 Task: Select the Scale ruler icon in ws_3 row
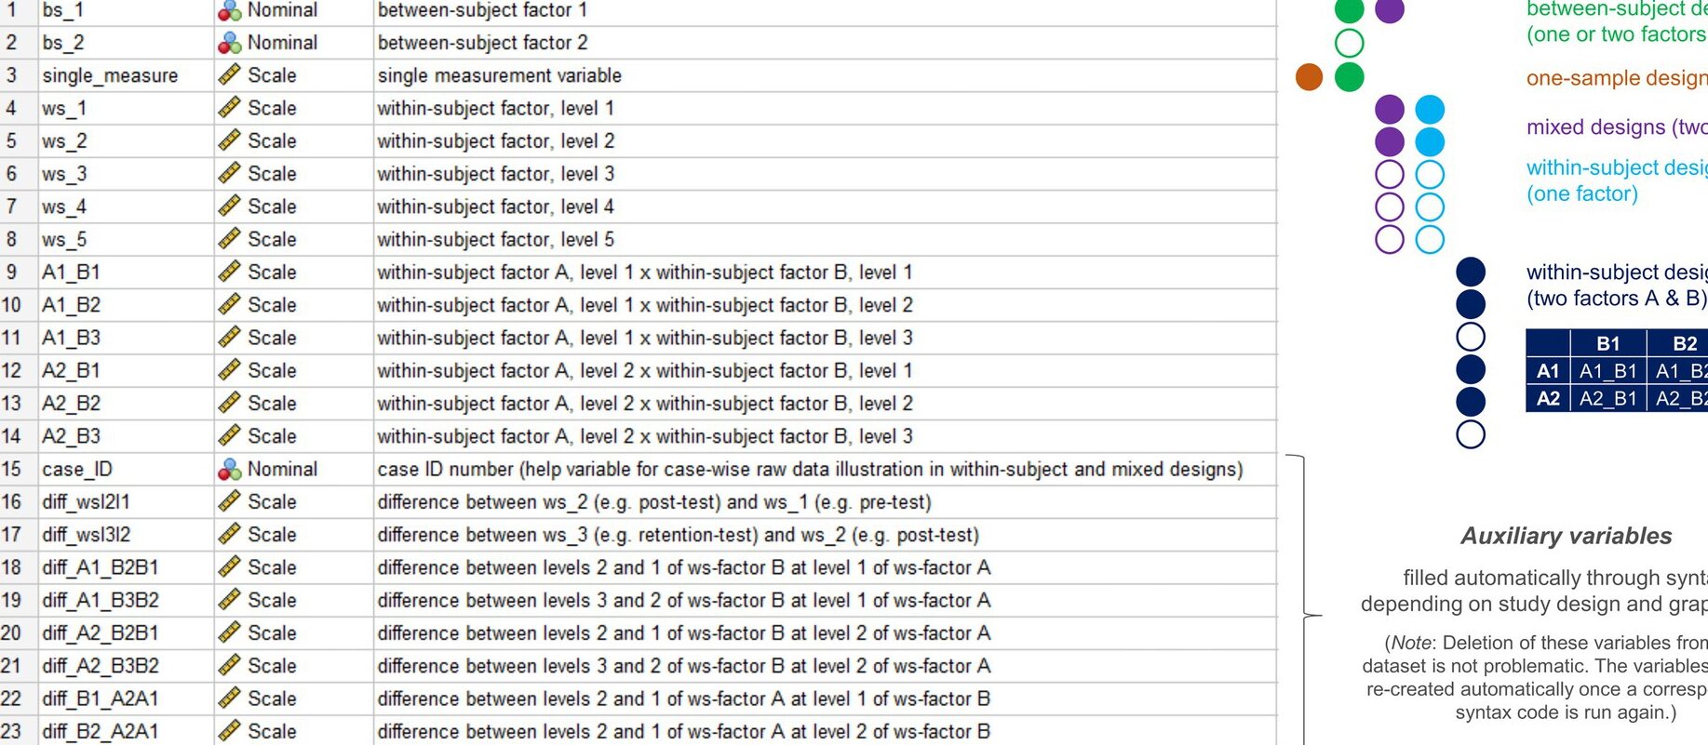(x=229, y=174)
